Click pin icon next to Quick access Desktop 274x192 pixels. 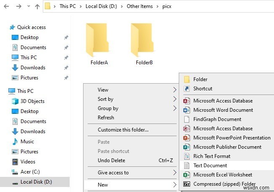[x=66, y=37]
